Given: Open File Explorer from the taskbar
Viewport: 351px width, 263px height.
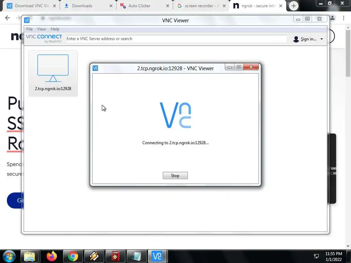Looking at the screenshot, I should 29,256.
